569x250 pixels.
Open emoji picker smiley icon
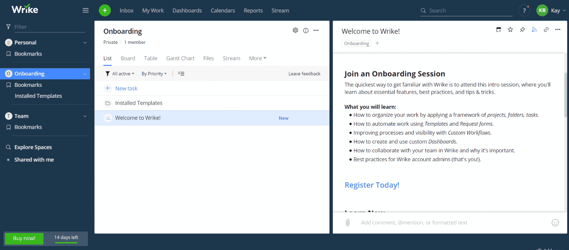click(x=555, y=223)
